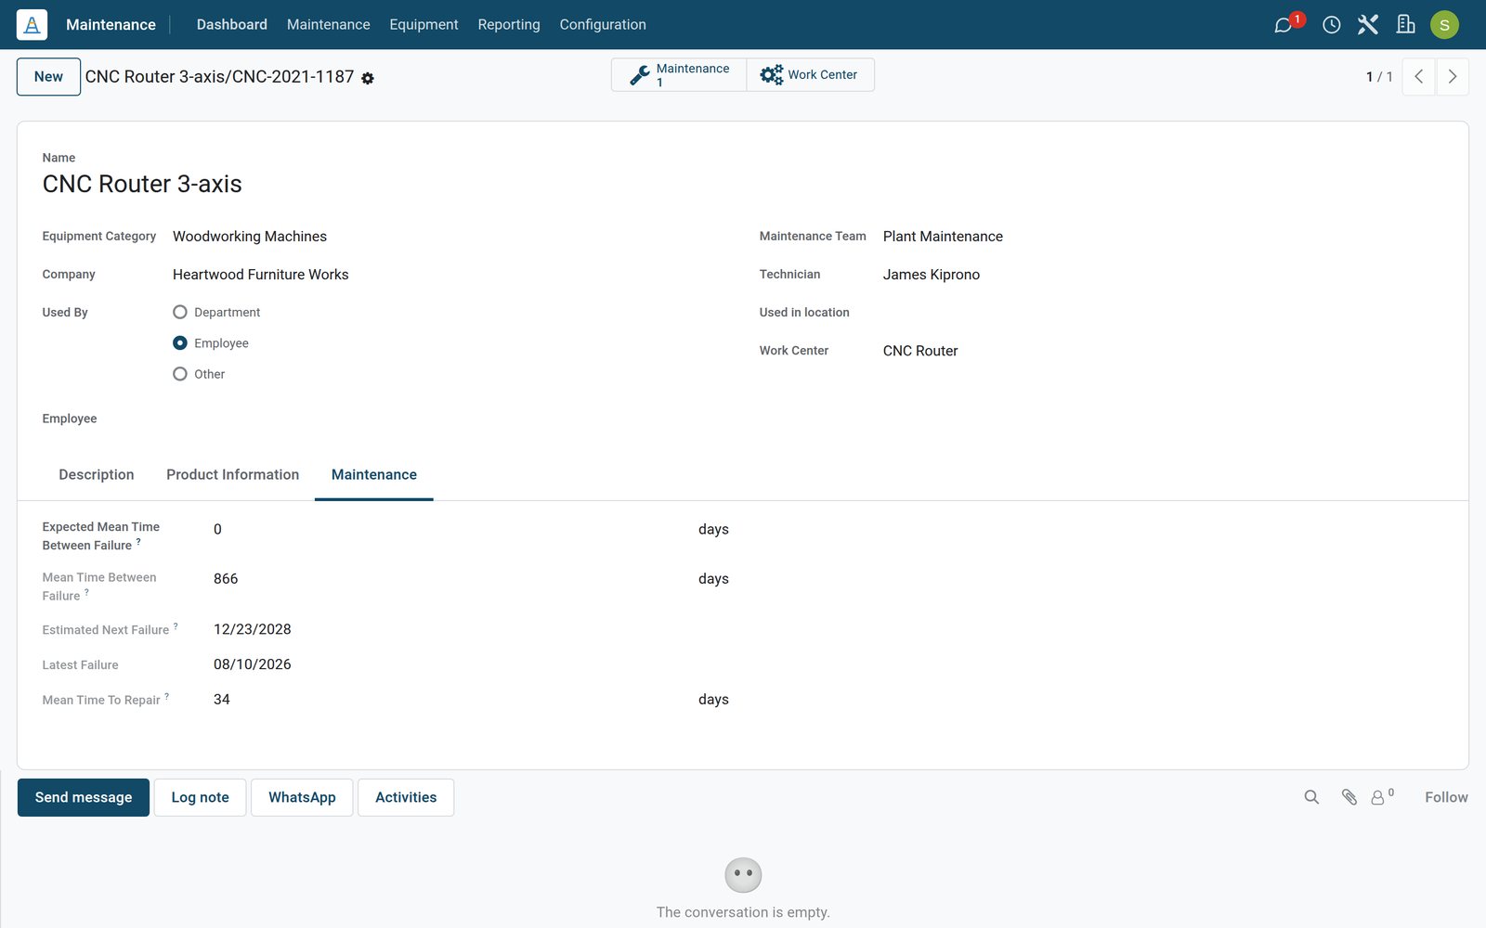The width and height of the screenshot is (1486, 928).
Task: Click the Estimated Next Failure date 12/23/2028
Action: 253,629
